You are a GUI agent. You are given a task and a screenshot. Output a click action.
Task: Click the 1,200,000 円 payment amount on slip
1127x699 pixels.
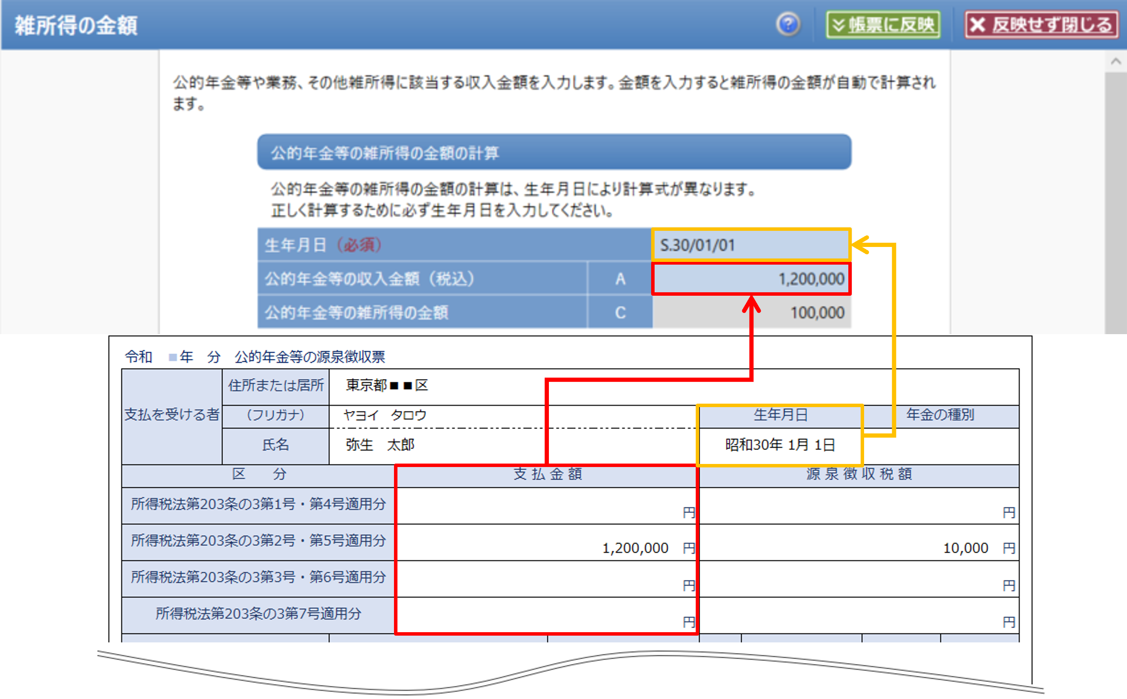(x=635, y=548)
